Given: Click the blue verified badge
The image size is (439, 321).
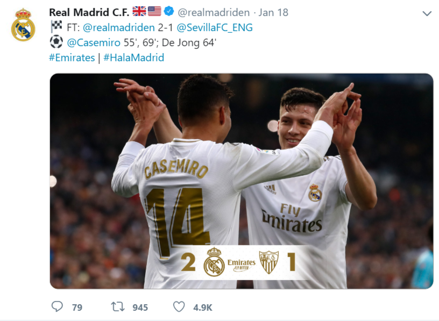Looking at the screenshot, I should click(169, 11).
